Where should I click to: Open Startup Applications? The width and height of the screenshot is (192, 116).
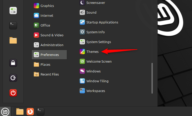[102, 22]
